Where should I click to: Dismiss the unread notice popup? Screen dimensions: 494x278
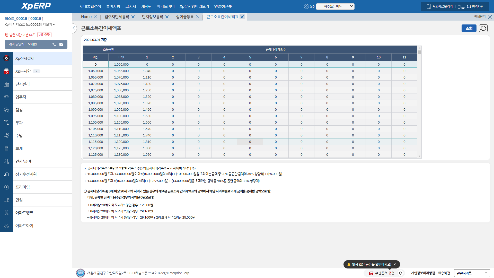pos(395,264)
